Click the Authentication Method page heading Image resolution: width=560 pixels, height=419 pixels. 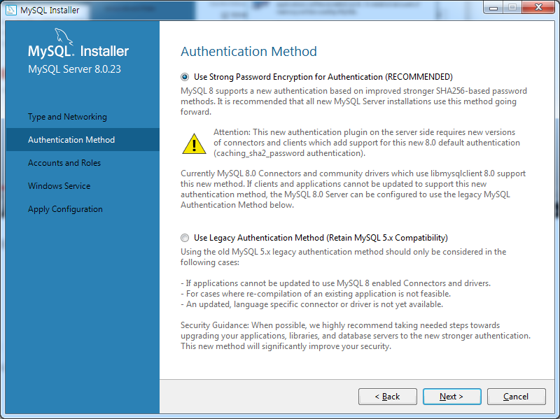248,51
